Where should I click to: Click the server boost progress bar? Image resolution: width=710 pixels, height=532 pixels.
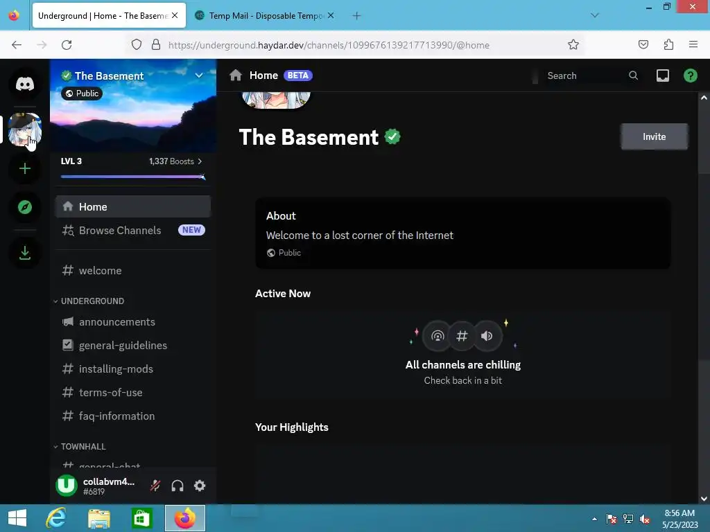tap(133, 177)
